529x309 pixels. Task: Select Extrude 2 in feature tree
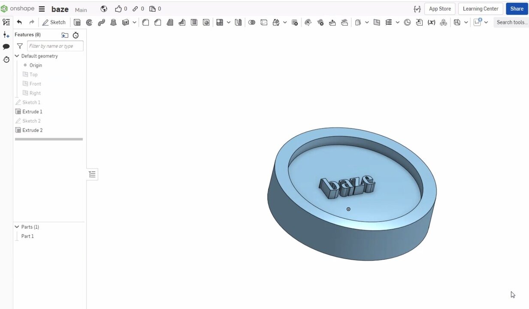coord(32,130)
